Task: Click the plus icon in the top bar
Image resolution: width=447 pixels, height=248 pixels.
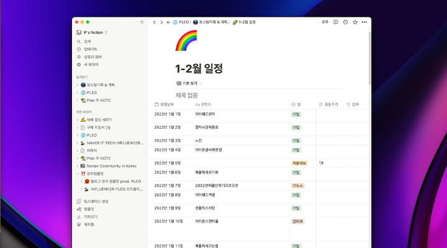Action: [x=168, y=22]
